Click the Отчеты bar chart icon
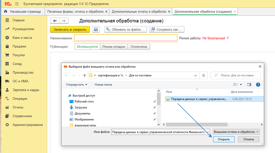Screen dimensions: 275x153 coord(7,107)
